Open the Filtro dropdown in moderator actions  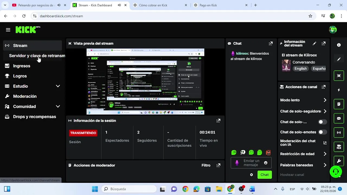(x=206, y=165)
